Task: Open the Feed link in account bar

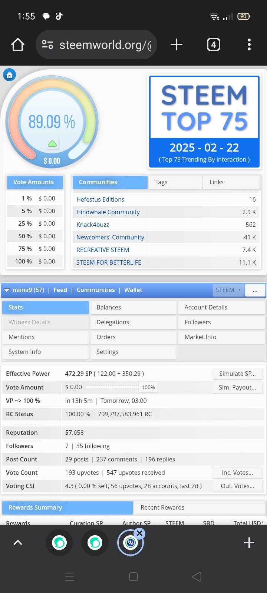Action: pyautogui.click(x=60, y=290)
